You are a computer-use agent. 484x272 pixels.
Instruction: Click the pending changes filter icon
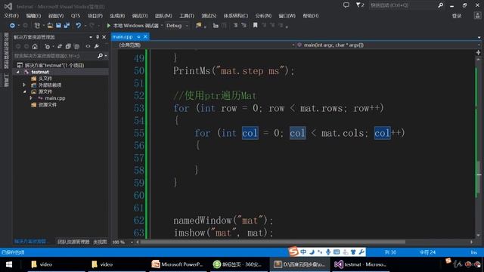click(x=47, y=46)
